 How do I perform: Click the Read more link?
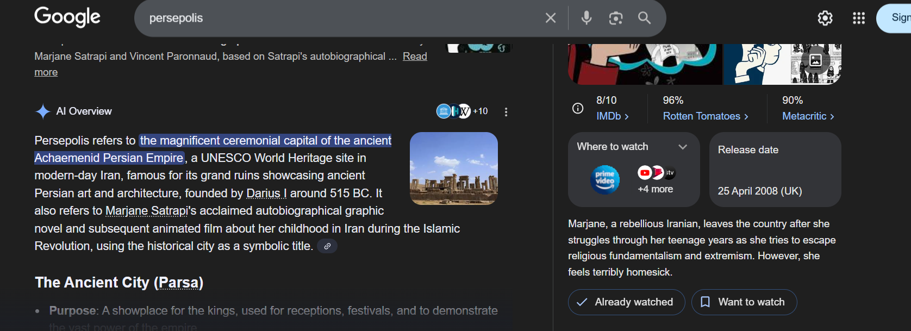pos(414,57)
